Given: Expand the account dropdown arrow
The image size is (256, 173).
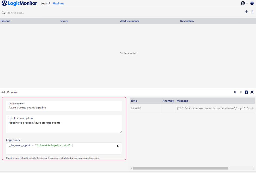Looking at the screenshot, I should click(247, 3).
